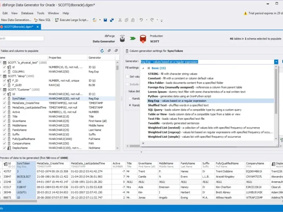The image size is (283, 212).
Task: Uncheck the F_GUID column checkbox
Action: point(5,85)
